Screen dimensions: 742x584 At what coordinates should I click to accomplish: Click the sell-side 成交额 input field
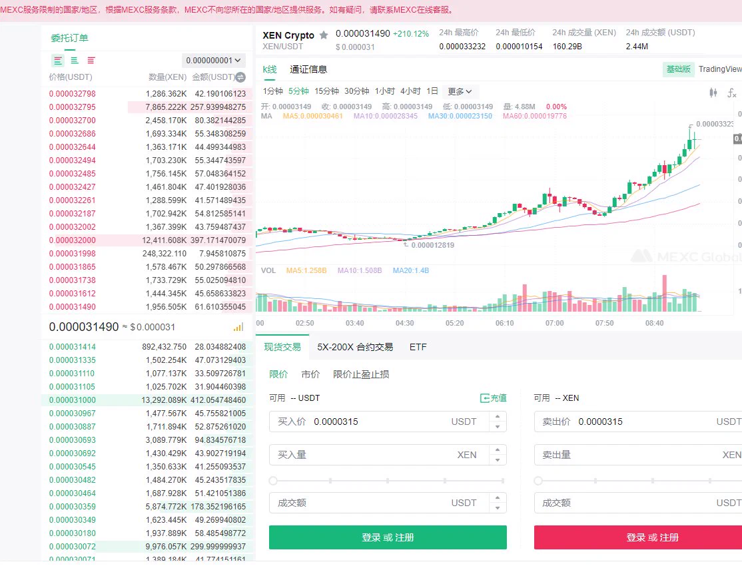pyautogui.click(x=638, y=503)
